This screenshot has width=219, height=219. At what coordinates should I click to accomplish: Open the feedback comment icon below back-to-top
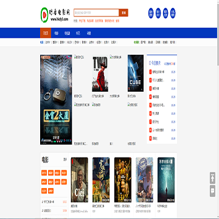[212, 191]
